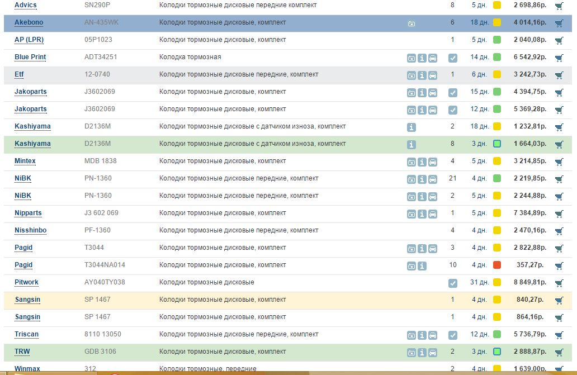Image resolution: width=577 pixels, height=375 pixels.
Task: Open photo icon in Akebono row
Action: pyautogui.click(x=412, y=23)
